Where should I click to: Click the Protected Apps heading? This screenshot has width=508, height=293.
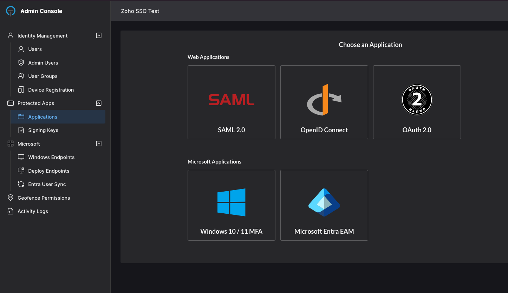pyautogui.click(x=36, y=103)
